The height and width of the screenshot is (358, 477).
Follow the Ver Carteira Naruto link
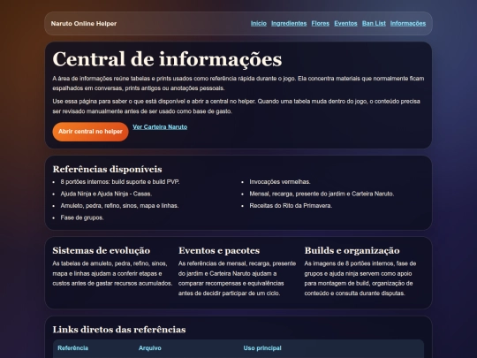tap(160, 127)
